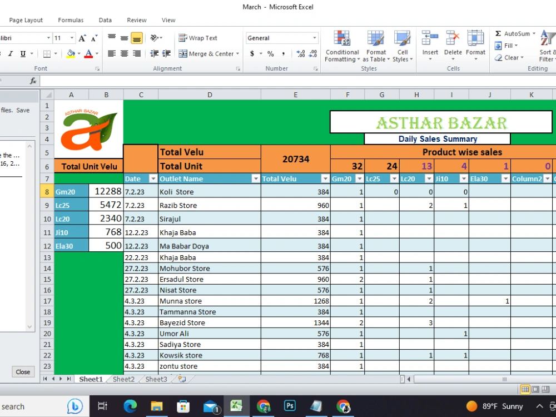Toggle Wrap Text
556x417 pixels.
click(x=198, y=38)
